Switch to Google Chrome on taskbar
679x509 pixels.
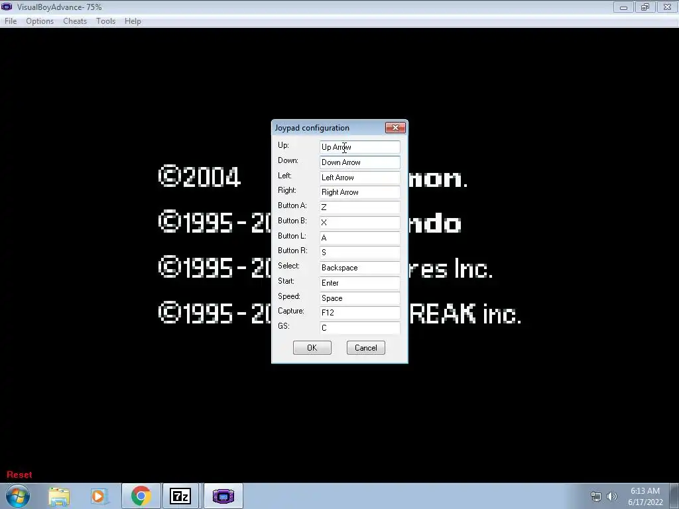pyautogui.click(x=141, y=496)
